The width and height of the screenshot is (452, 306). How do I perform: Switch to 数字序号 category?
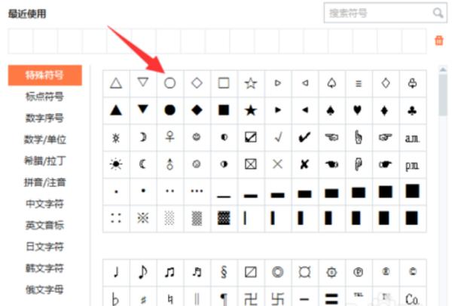coord(44,118)
